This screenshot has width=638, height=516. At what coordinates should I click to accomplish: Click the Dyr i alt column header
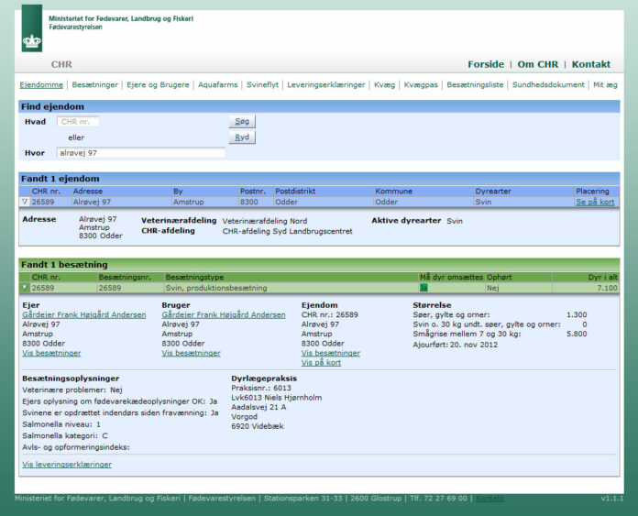tap(602, 277)
